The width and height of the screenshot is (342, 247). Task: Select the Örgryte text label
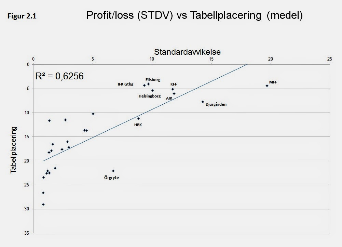(x=111, y=178)
